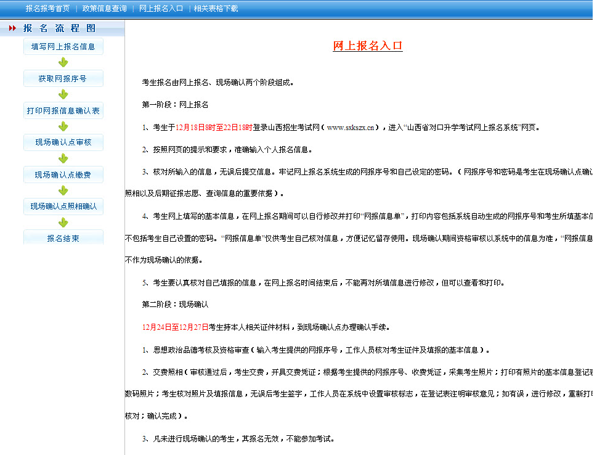Click the line starting 2、按照网页的提示和要求
This screenshot has height=455, width=597.
pos(227,150)
